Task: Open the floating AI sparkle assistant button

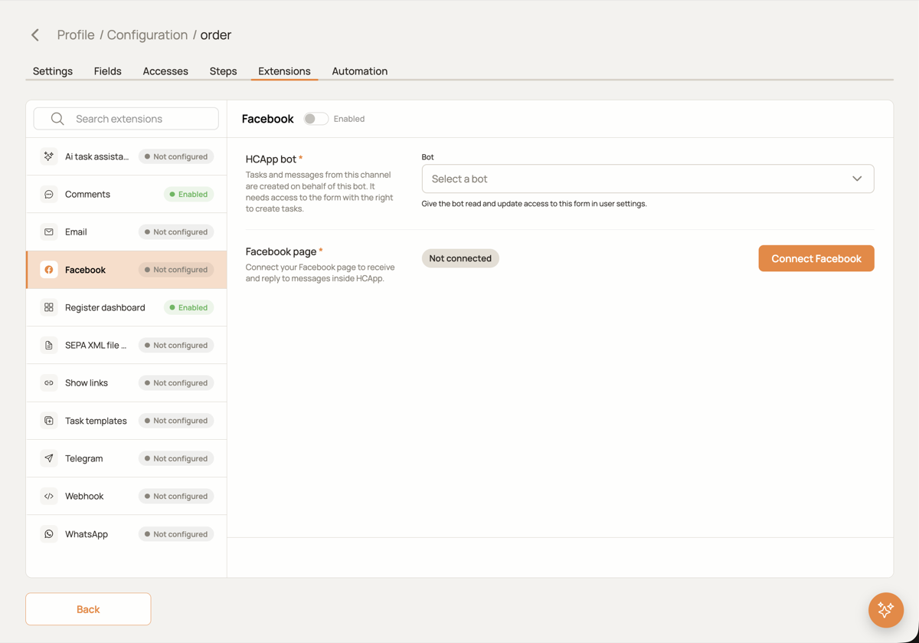Action: [x=886, y=610]
